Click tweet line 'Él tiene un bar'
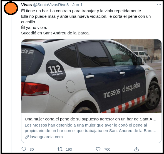The height and width of the screenshot is (154, 164). (x=81, y=11)
